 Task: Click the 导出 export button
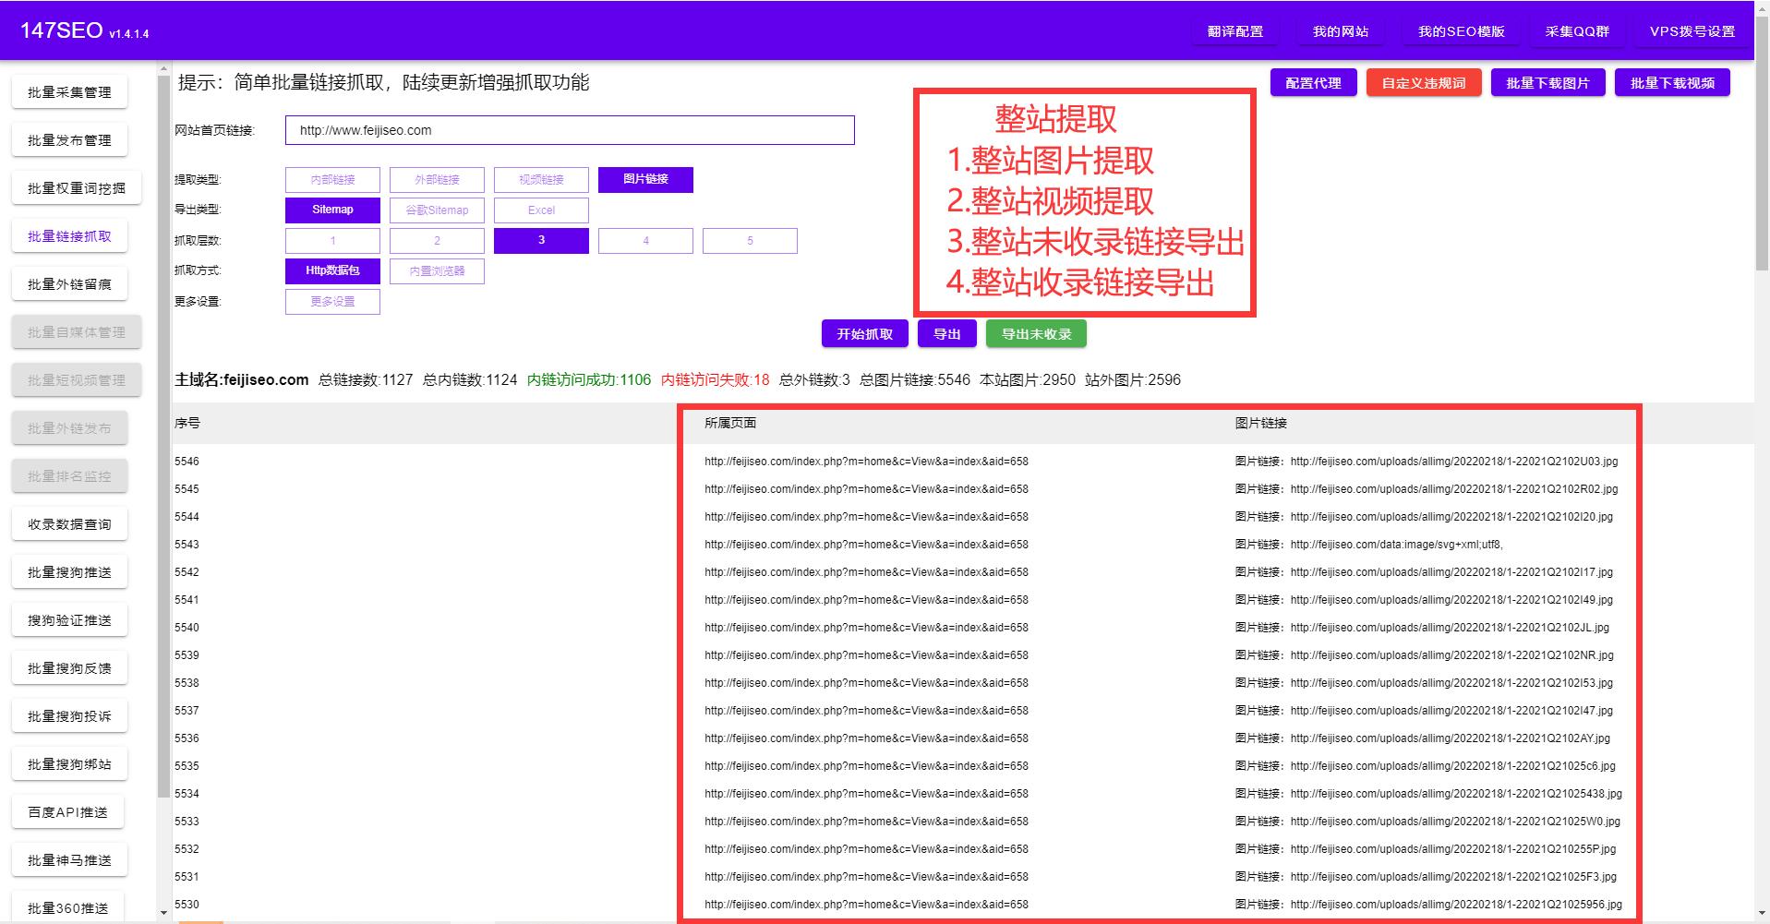[x=945, y=333]
